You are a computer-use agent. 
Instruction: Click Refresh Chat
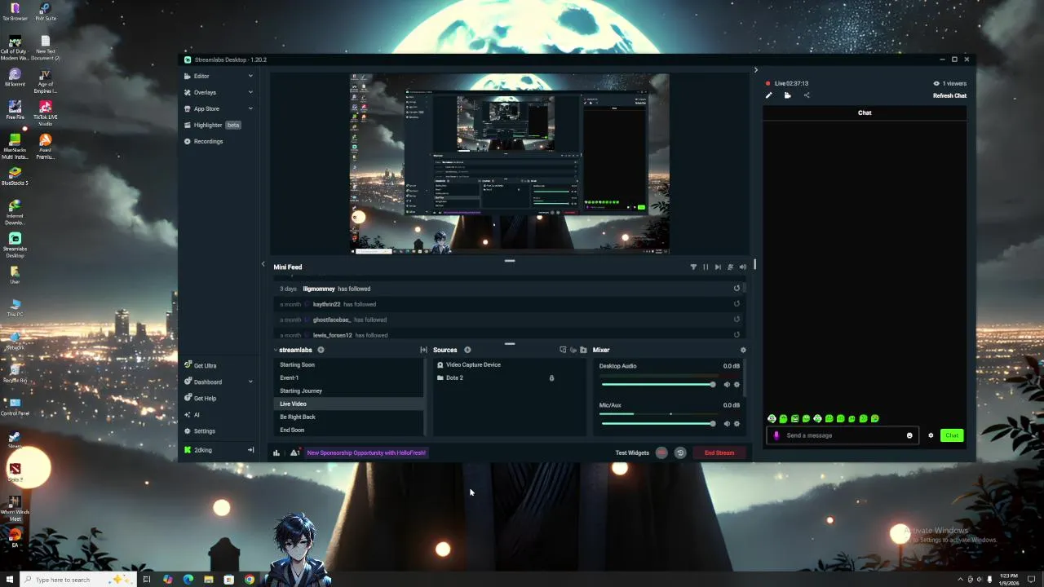(949, 95)
